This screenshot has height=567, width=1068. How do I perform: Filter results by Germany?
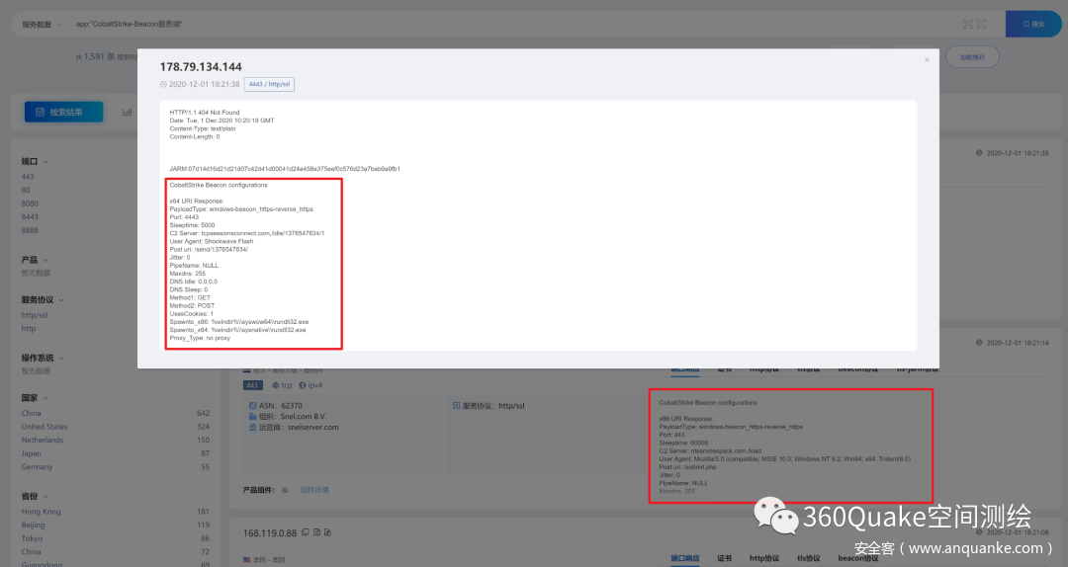coord(37,467)
